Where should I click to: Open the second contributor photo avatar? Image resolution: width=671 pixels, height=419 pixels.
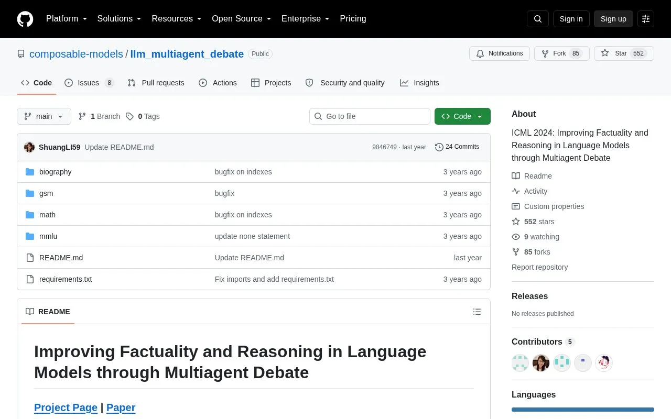(541, 363)
